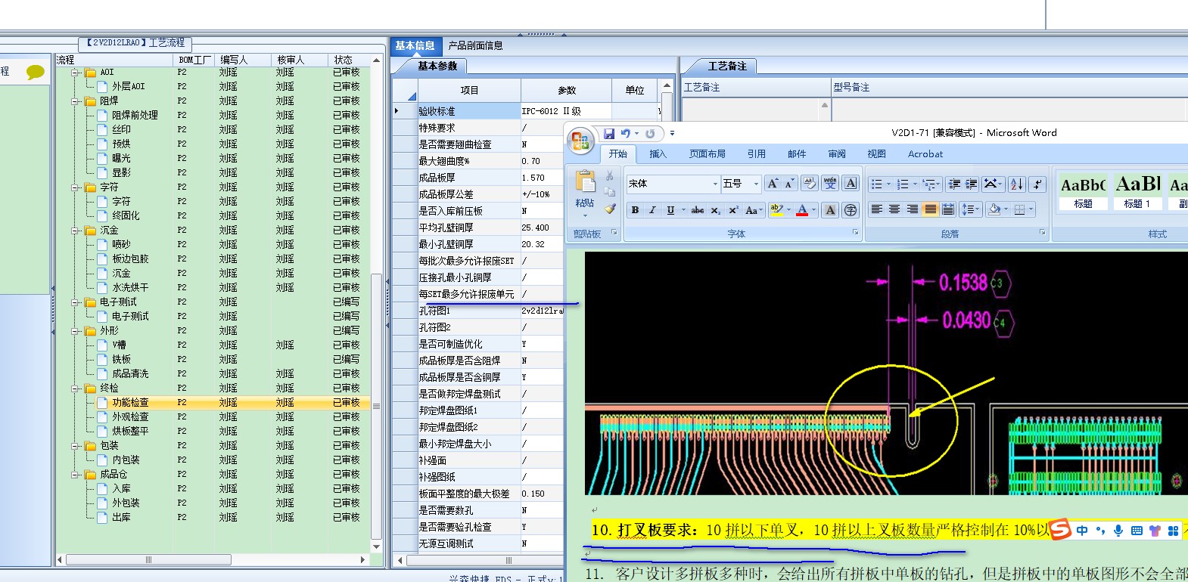Align text left in Word
Image resolution: width=1188 pixels, height=582 pixels.
876,209
